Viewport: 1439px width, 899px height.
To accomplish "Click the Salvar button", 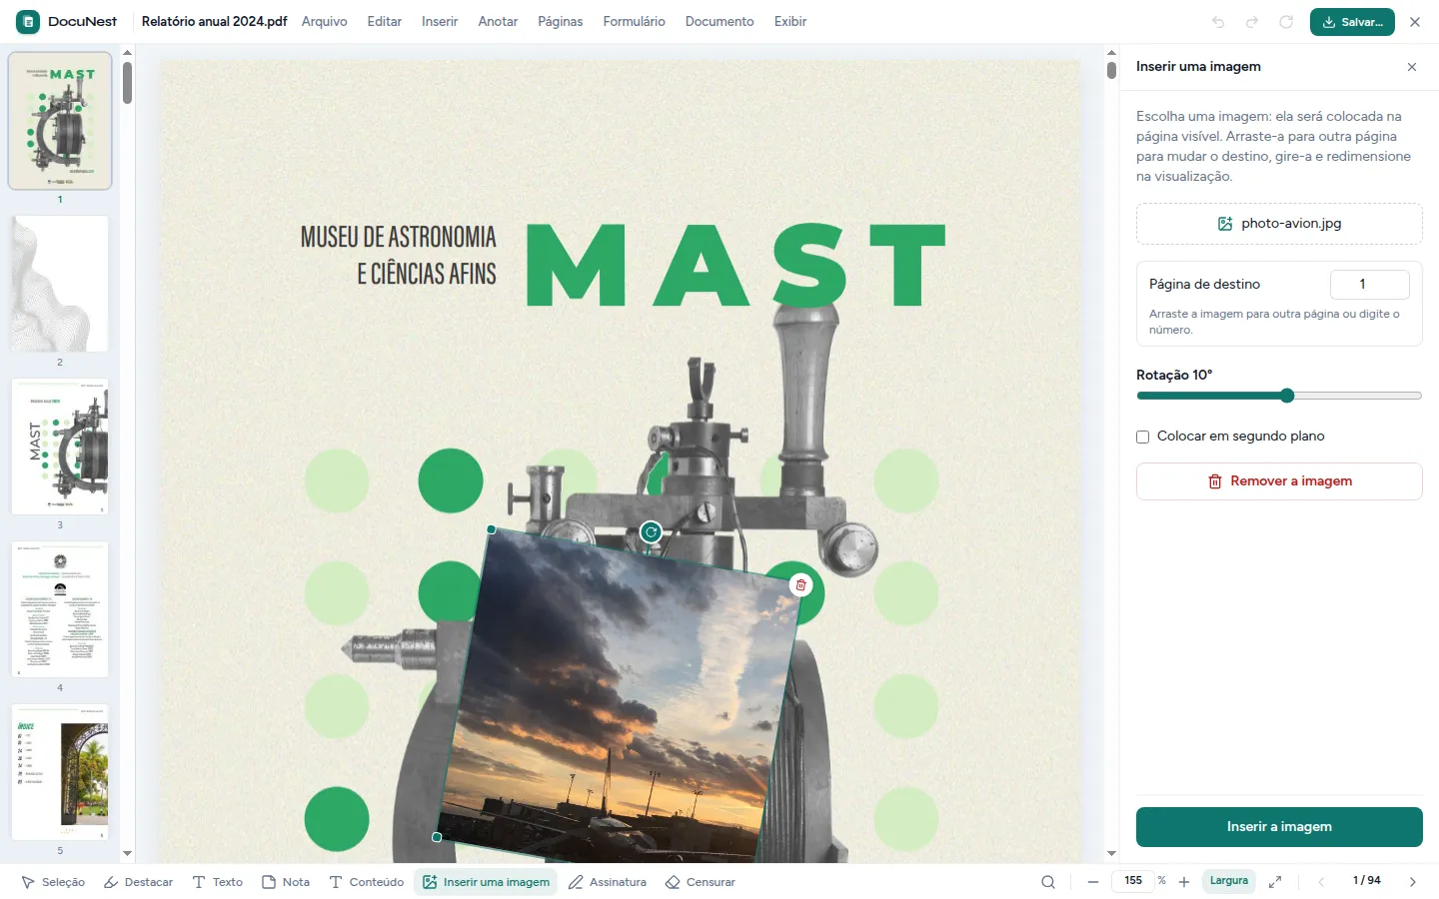I will (x=1352, y=22).
